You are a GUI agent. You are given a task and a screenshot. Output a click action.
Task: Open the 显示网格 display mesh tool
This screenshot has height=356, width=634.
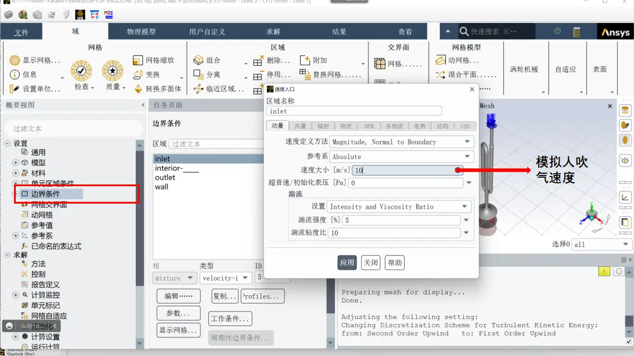tap(35, 60)
